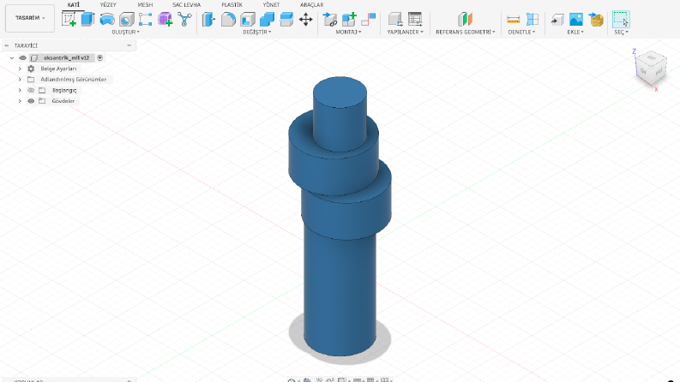680x382 pixels.
Task: Hide the Gövdeler folder via eye icon
Action: [x=31, y=101]
